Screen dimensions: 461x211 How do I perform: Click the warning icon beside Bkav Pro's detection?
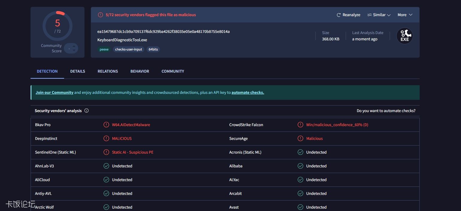[x=106, y=125]
